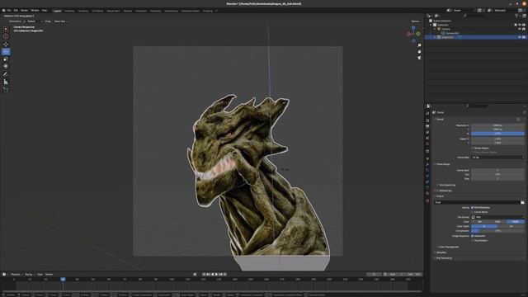The width and height of the screenshot is (528, 297).
Task: Select the Transform tool
Action: tap(6, 66)
